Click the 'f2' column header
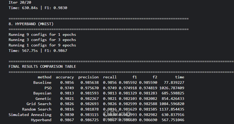Image resolution: width=234 pixels, height=124 pixels. [x=155, y=77]
